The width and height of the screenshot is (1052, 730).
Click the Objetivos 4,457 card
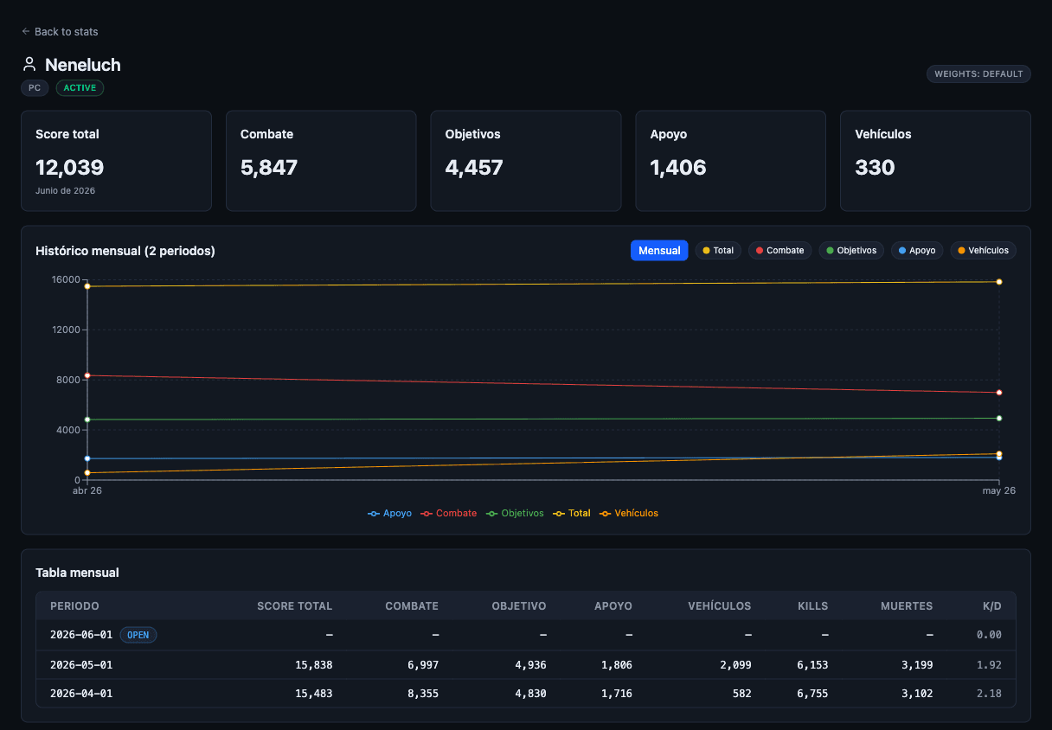click(x=526, y=161)
